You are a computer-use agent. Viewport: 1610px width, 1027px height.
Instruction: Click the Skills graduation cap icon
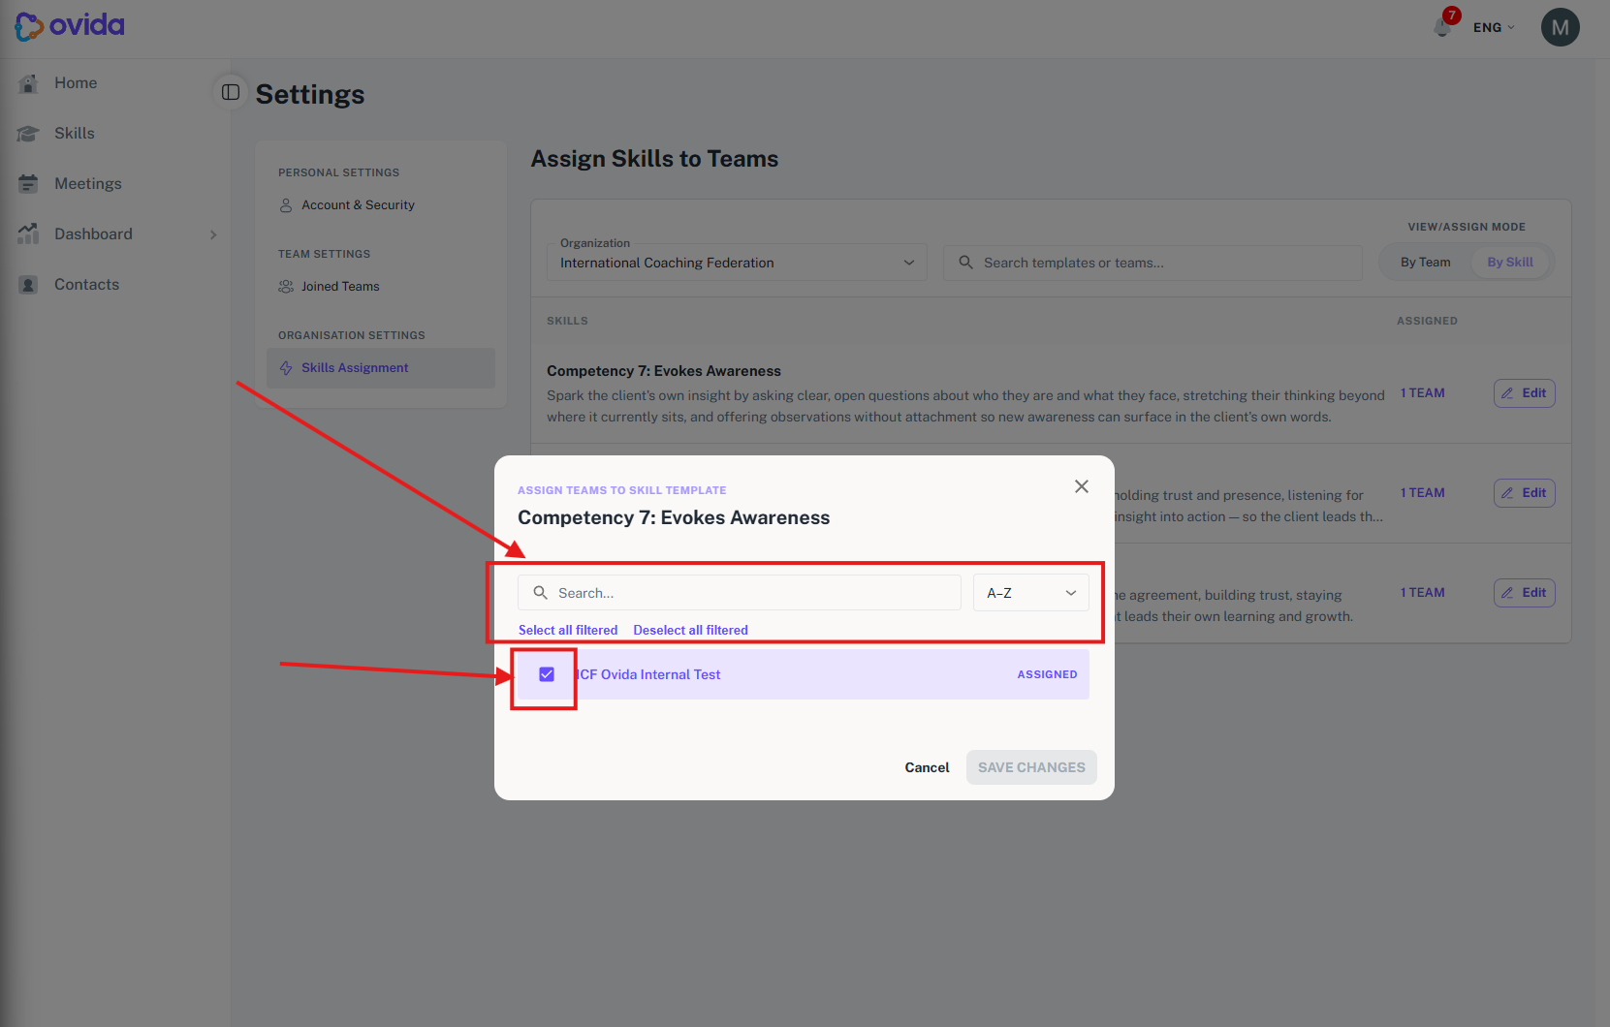(28, 134)
